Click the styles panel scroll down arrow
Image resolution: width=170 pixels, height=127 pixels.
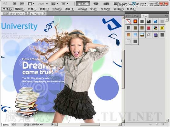(167, 121)
